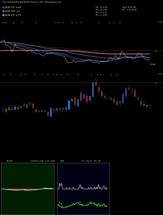This screenshot has width=163, height=215.
Task: Click the '6' axis label on EMA chart
Action: tap(156, 51)
